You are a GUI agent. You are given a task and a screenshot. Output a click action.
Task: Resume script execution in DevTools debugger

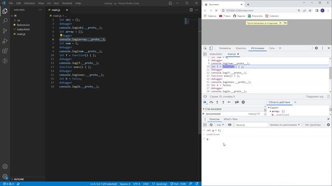(205, 102)
